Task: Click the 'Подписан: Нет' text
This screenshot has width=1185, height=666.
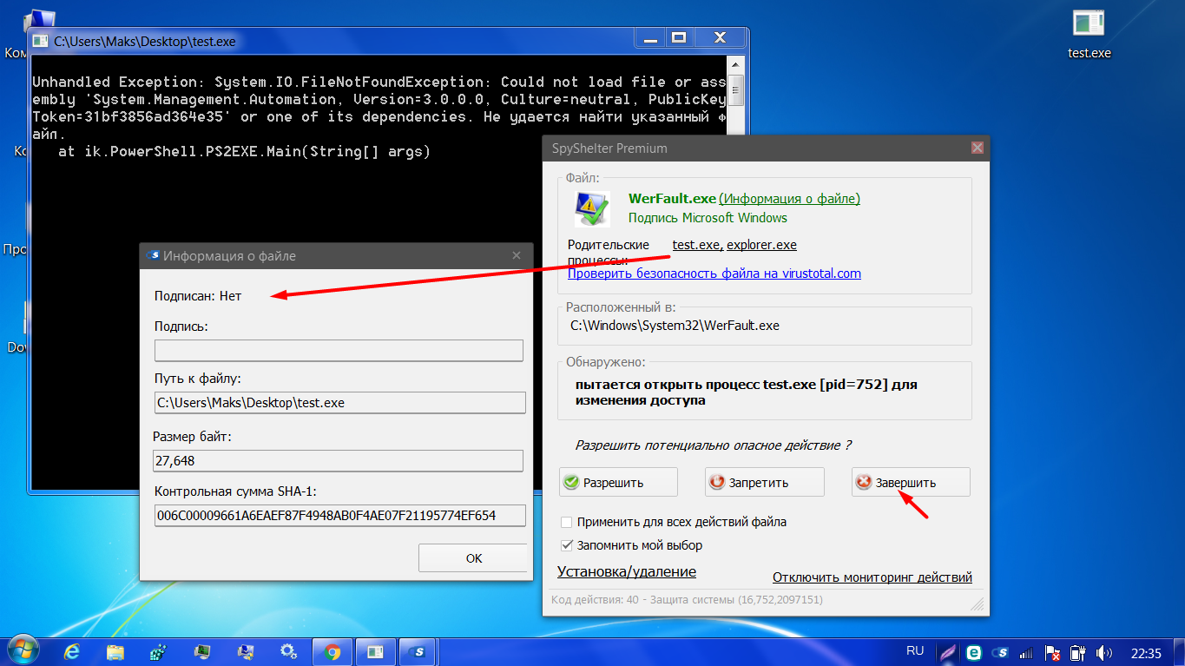Action: point(198,296)
